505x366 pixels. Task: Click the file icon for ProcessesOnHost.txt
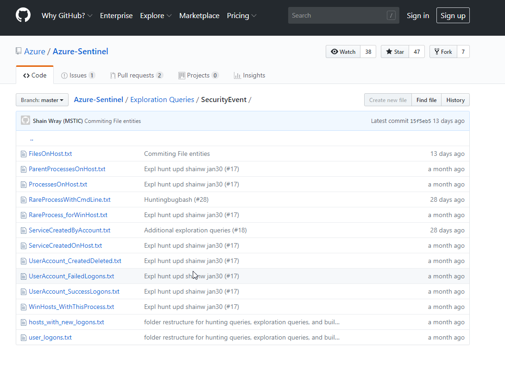click(24, 185)
